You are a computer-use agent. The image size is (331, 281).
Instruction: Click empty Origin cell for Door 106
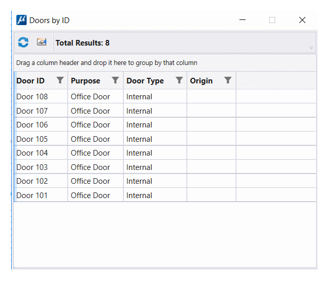pyautogui.click(x=211, y=125)
